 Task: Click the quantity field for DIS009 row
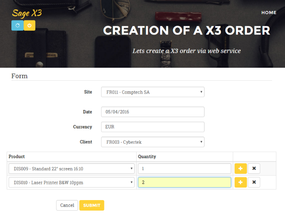(185, 169)
